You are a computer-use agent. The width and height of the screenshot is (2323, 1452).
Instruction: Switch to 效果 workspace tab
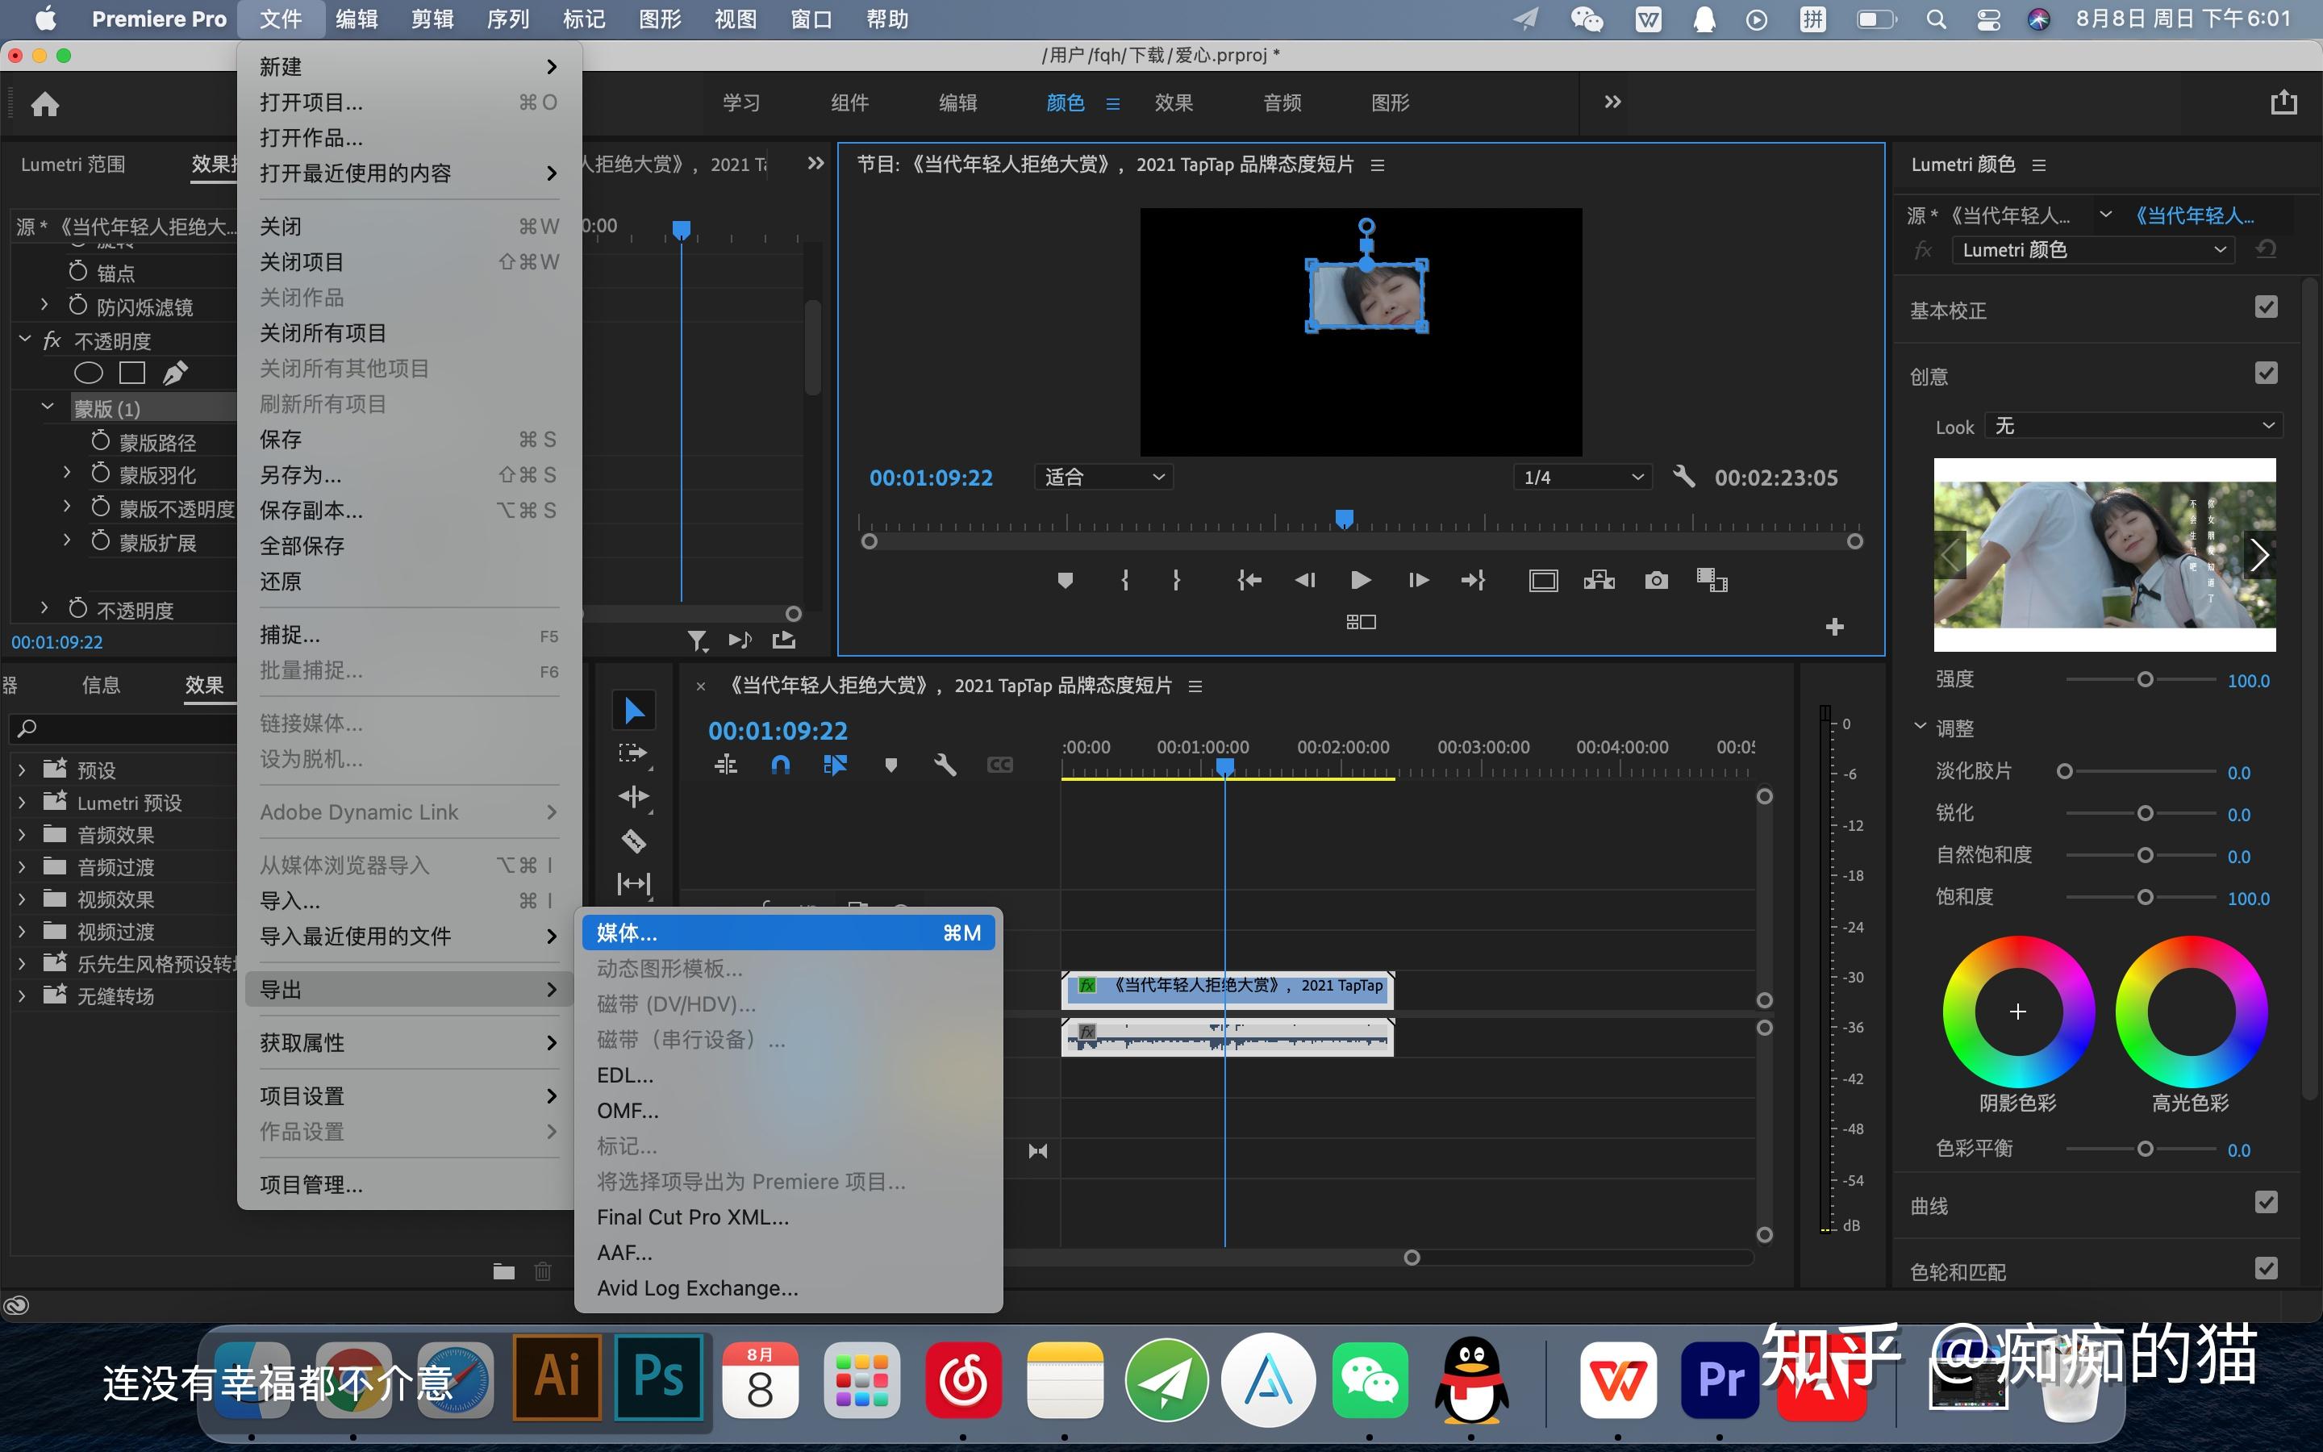(1173, 102)
